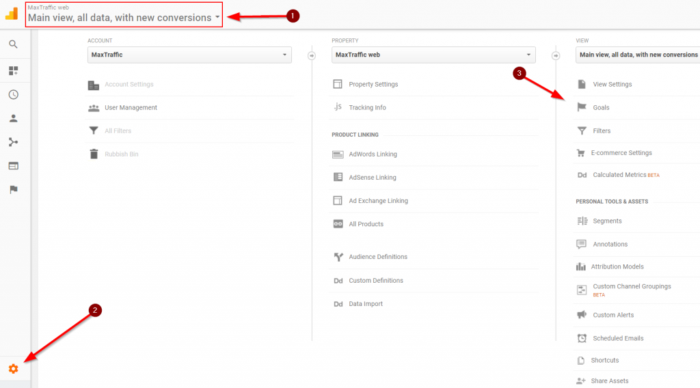Click the Segments icon

point(582,221)
